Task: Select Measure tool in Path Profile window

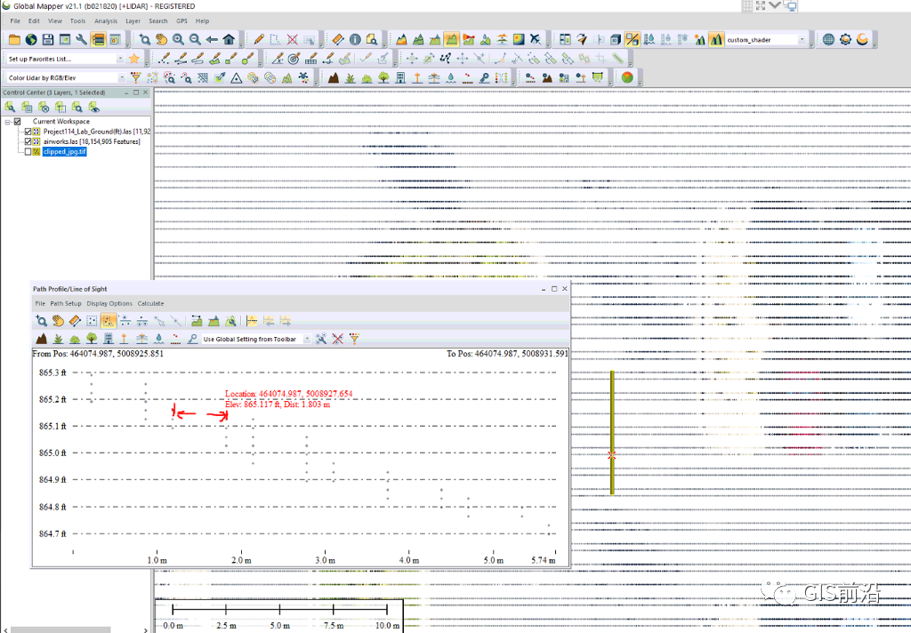Action: pos(75,321)
